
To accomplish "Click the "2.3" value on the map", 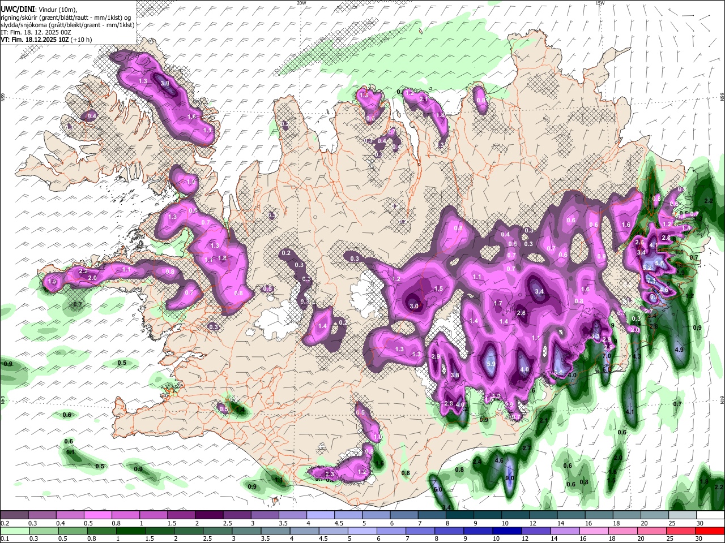I will tap(330, 473).
